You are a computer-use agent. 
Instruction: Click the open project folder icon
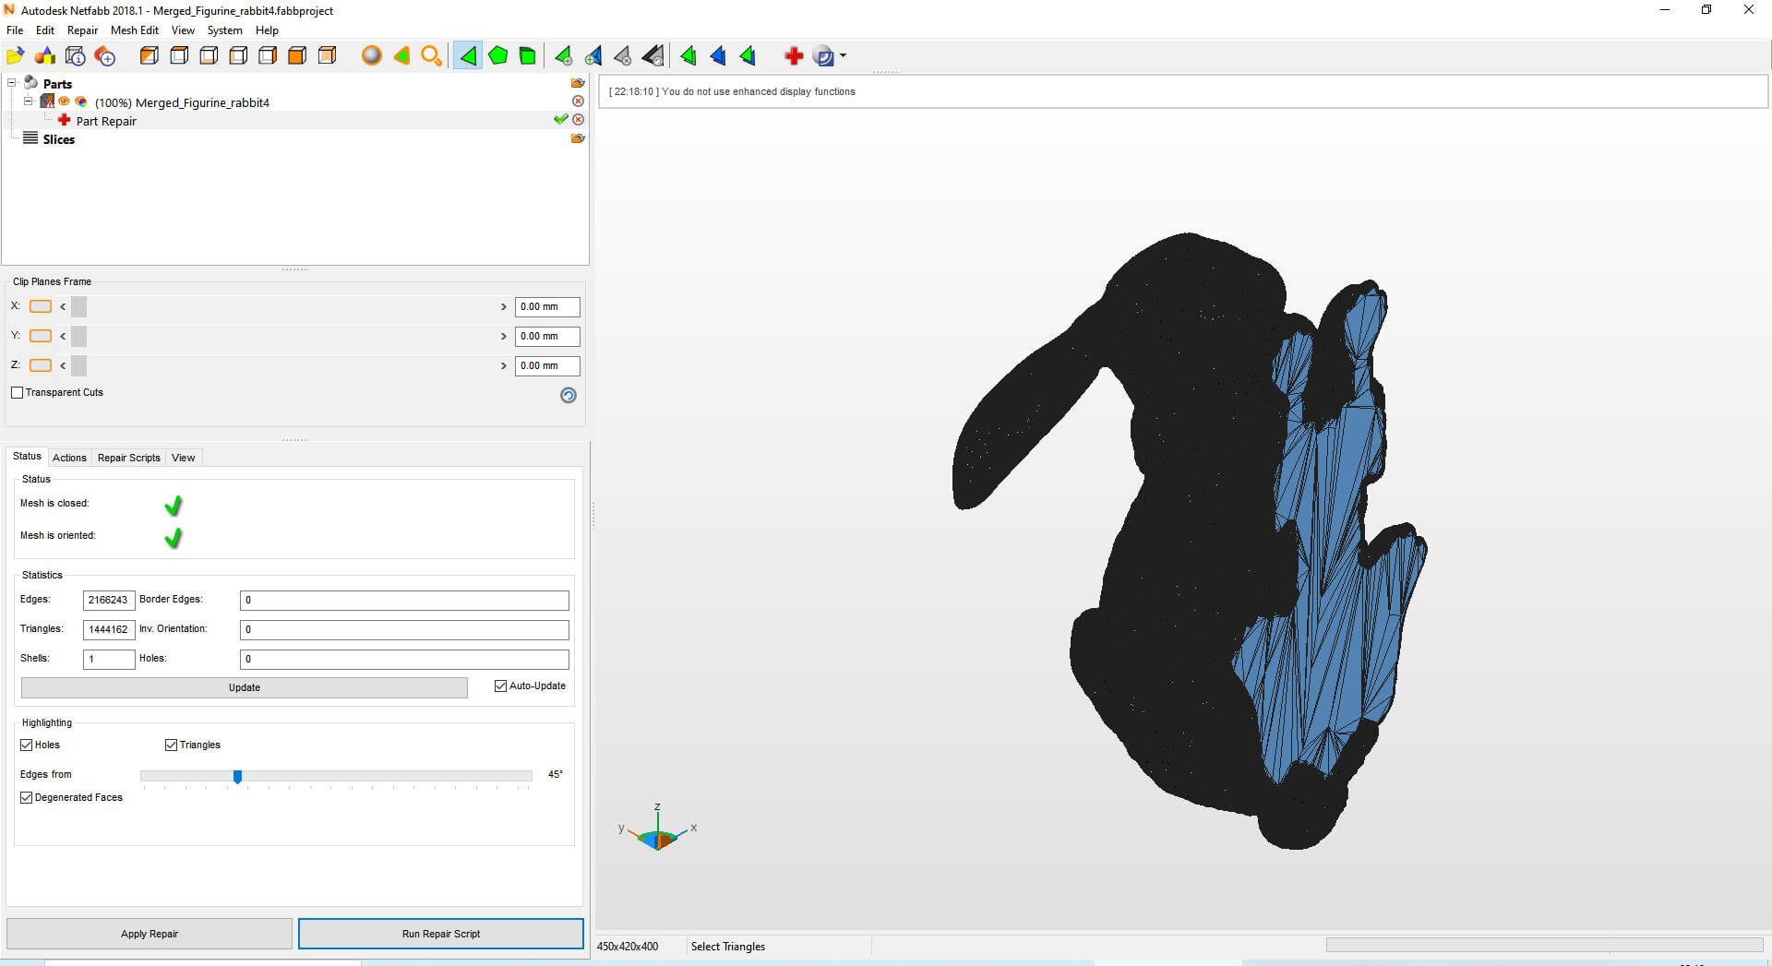click(16, 56)
